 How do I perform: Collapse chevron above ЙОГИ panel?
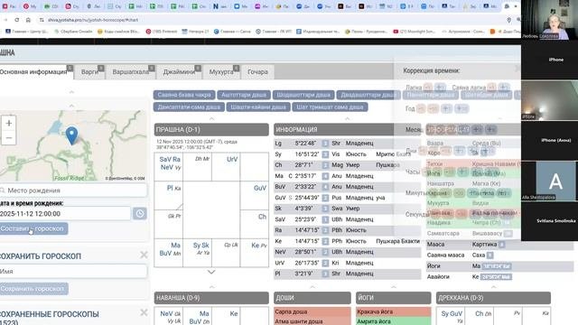coord(394,287)
